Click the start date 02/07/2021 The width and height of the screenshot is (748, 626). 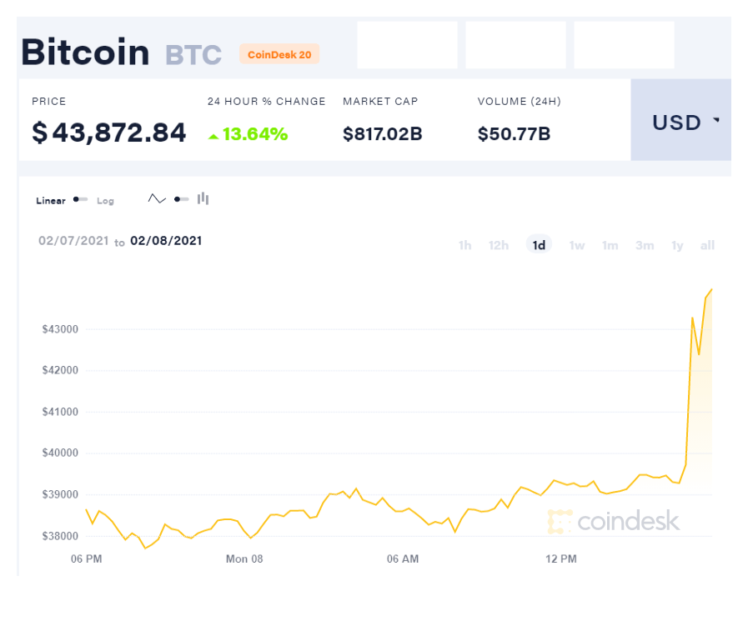(x=73, y=240)
